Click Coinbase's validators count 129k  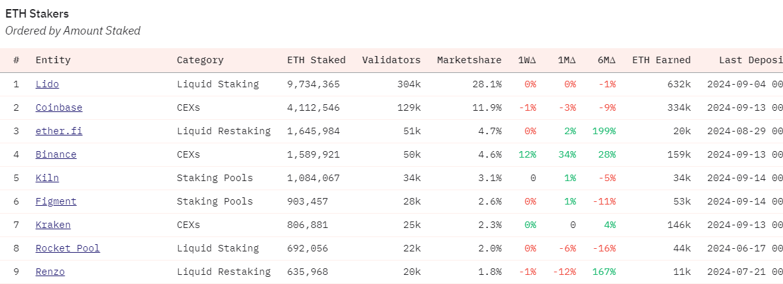(x=409, y=107)
